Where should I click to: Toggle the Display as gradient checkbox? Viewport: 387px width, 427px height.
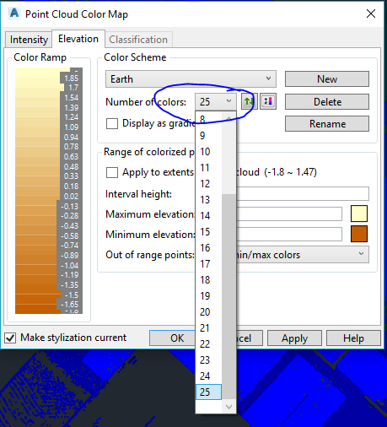click(112, 123)
